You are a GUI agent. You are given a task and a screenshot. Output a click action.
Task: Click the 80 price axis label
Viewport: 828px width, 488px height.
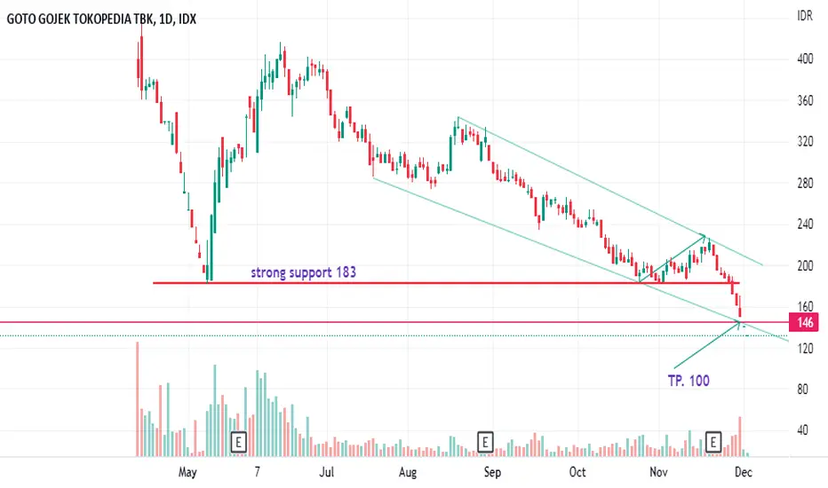[x=802, y=390]
